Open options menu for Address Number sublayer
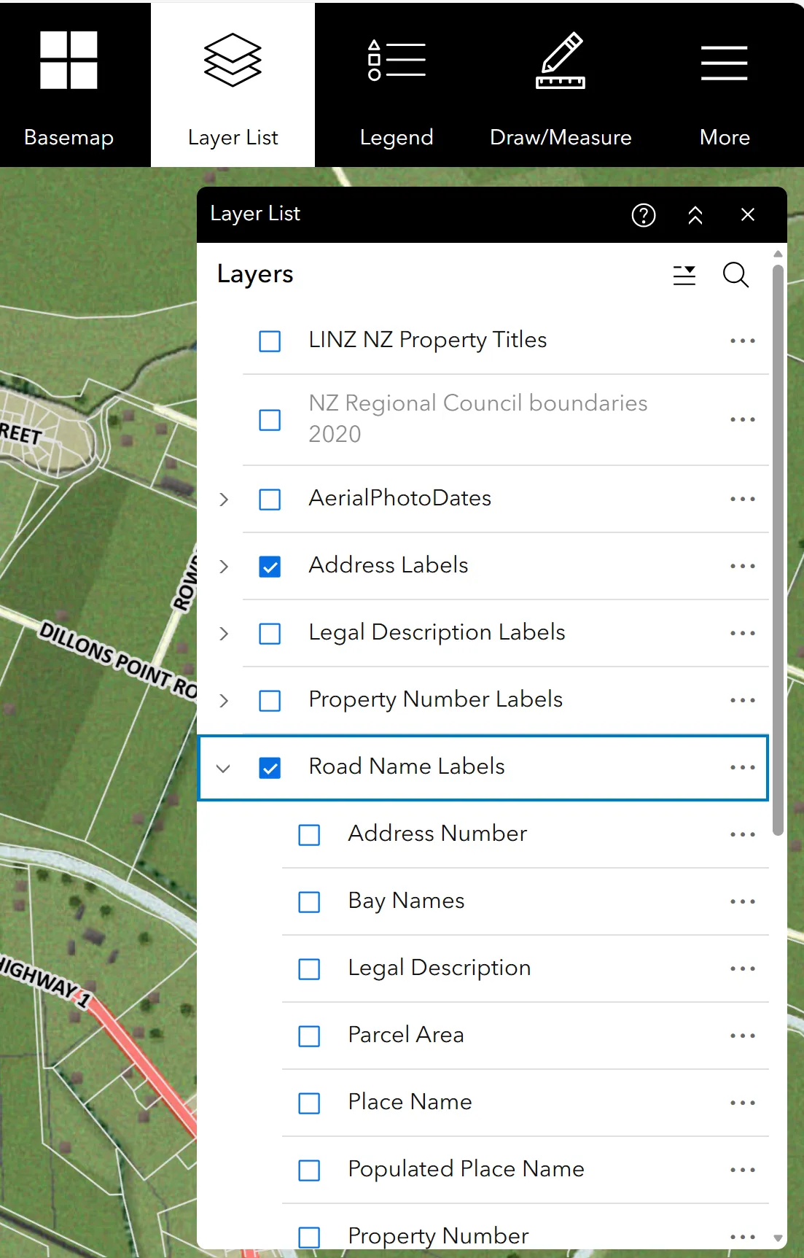The width and height of the screenshot is (804, 1258). [x=743, y=834]
